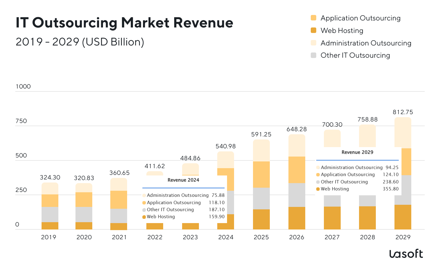Select the Application Outsourcing legend swatch
The height and width of the screenshot is (271, 440).
(x=313, y=18)
